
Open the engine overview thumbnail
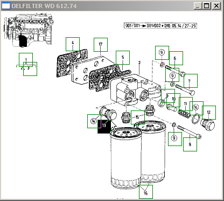pos(29,31)
